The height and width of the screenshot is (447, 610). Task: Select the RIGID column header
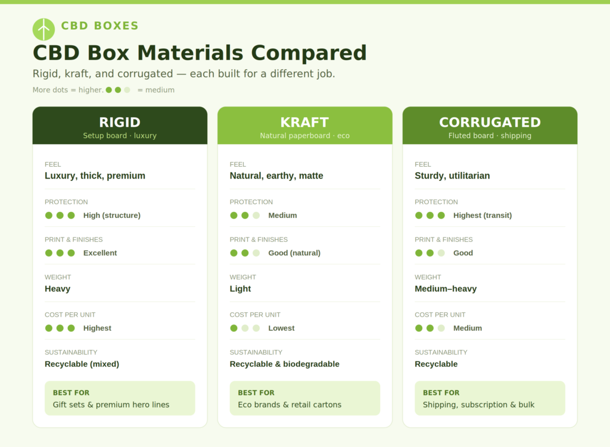pos(120,126)
